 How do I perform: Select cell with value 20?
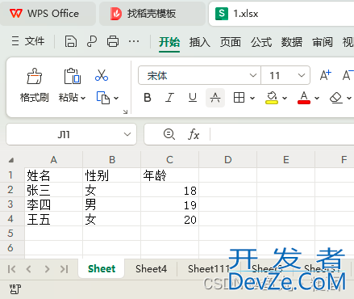click(x=170, y=219)
